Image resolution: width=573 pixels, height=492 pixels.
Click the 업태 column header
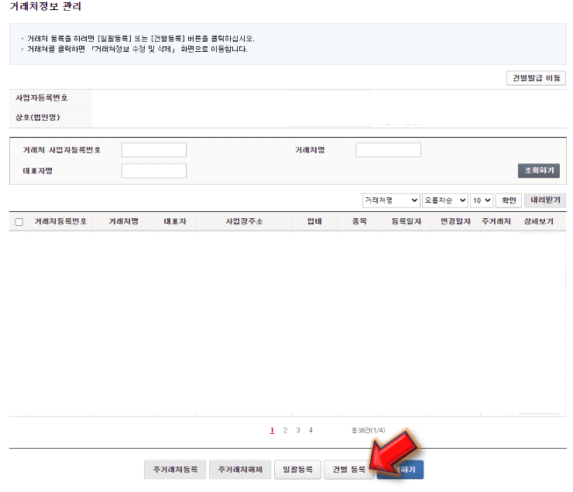tap(314, 221)
